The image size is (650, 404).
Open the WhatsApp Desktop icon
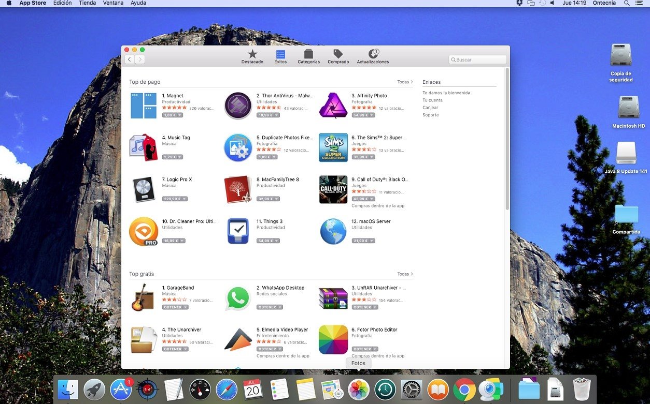coord(238,298)
